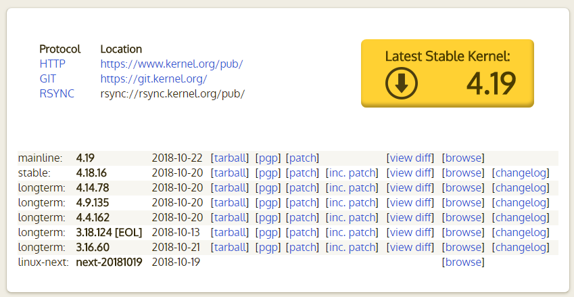Open pgp link for longterm 4.9.135
The width and height of the screenshot is (574, 297).
[268, 202]
